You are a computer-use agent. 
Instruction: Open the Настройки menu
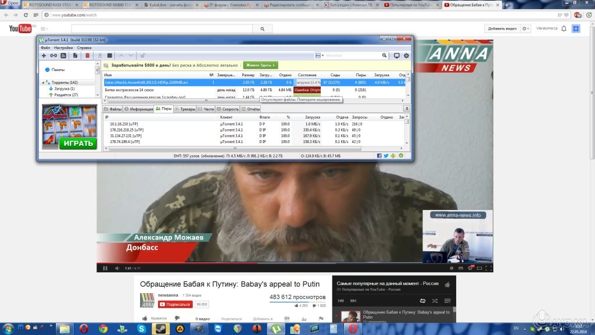(x=63, y=48)
